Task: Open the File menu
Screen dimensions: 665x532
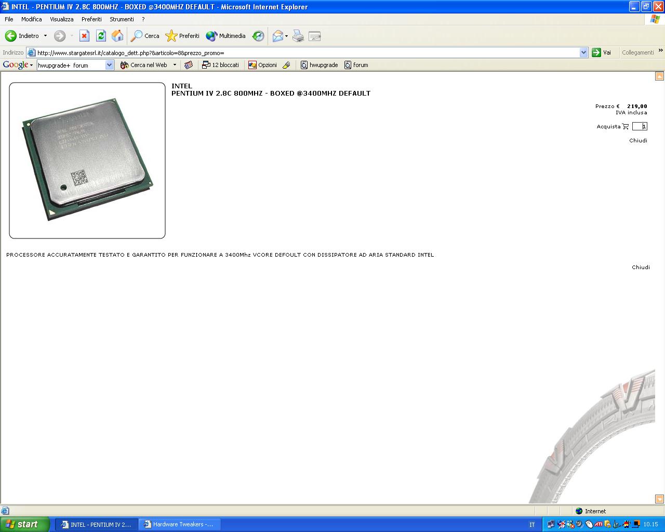Action: tap(9, 19)
